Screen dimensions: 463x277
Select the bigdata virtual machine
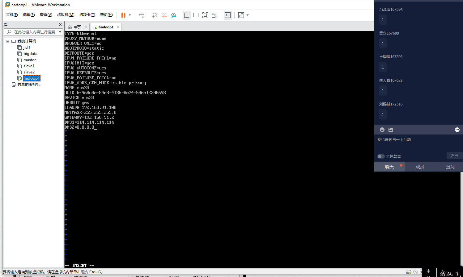coord(30,54)
